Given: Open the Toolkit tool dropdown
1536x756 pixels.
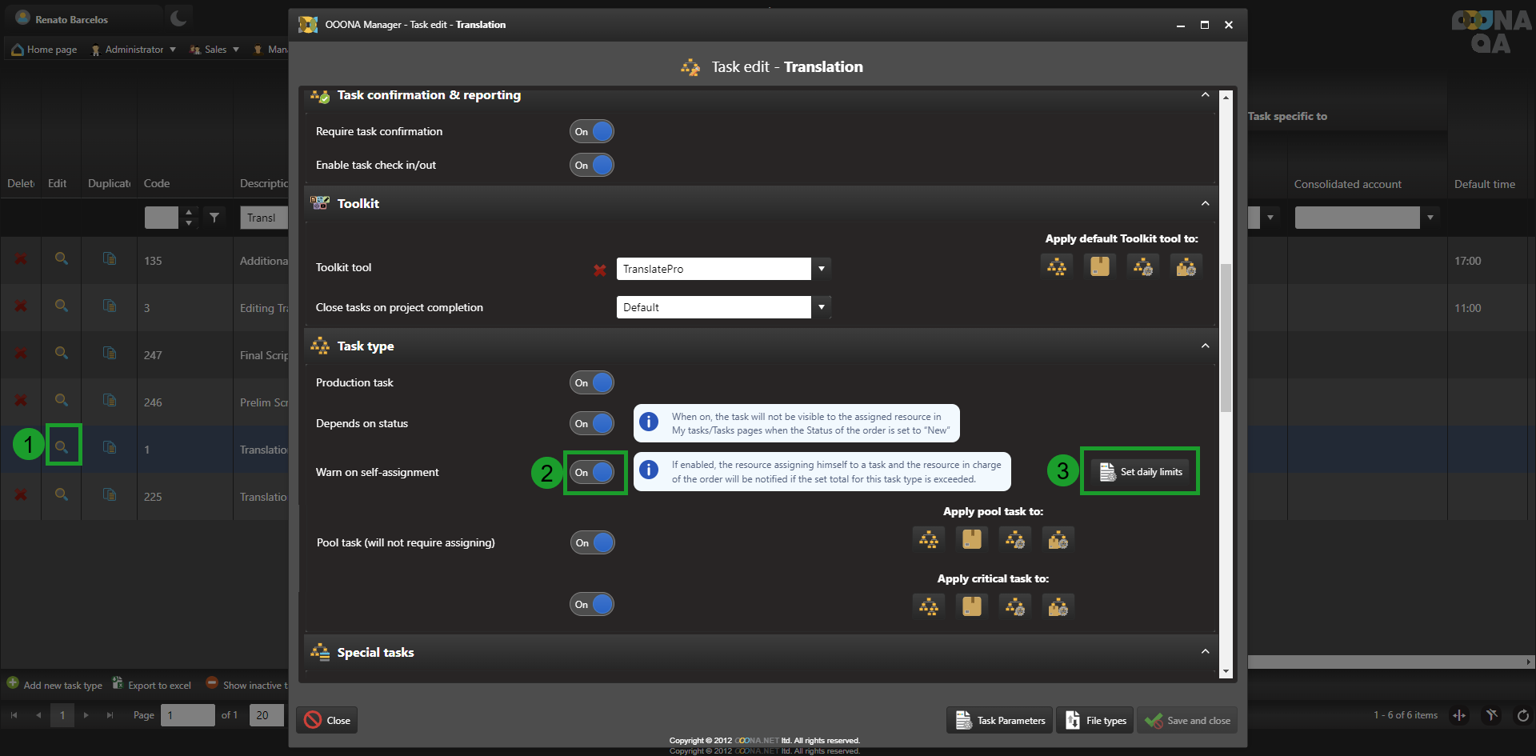Looking at the screenshot, I should (821, 269).
